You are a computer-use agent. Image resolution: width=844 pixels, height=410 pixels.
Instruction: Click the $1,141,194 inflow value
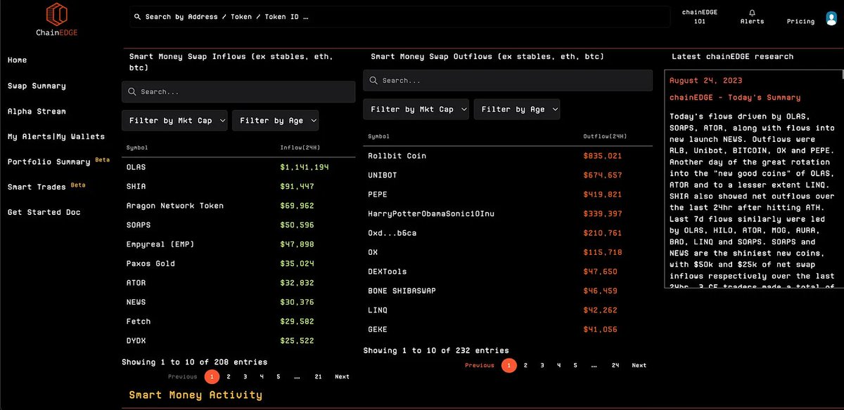coord(304,167)
